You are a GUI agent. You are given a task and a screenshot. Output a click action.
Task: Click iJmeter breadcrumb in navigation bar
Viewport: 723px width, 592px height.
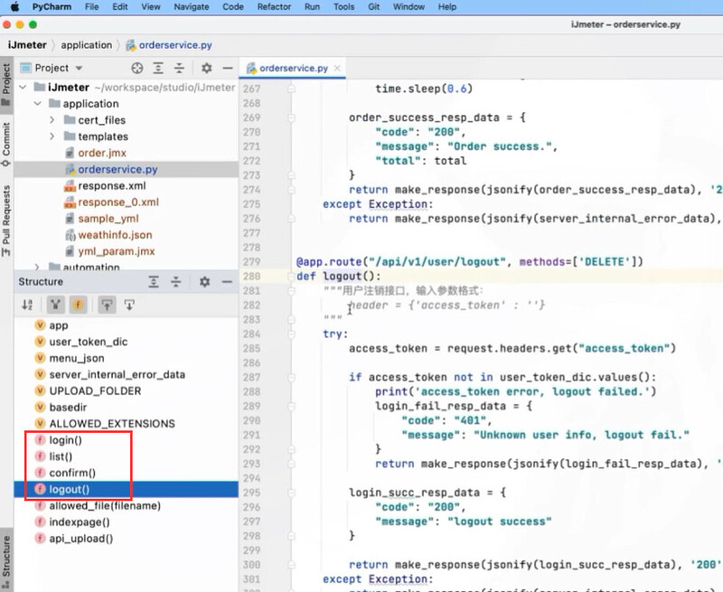27,44
